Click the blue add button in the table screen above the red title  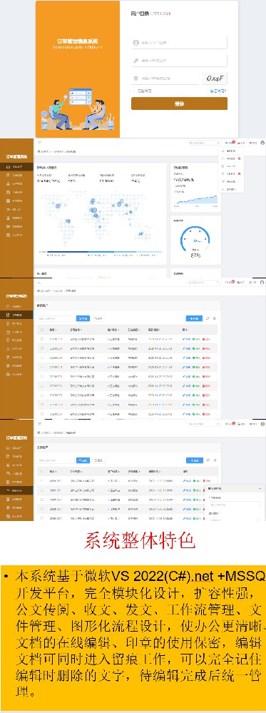pos(195,460)
